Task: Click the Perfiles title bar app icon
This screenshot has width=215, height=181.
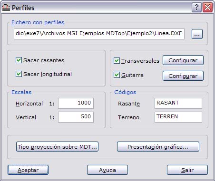Action: [x=6, y=8]
